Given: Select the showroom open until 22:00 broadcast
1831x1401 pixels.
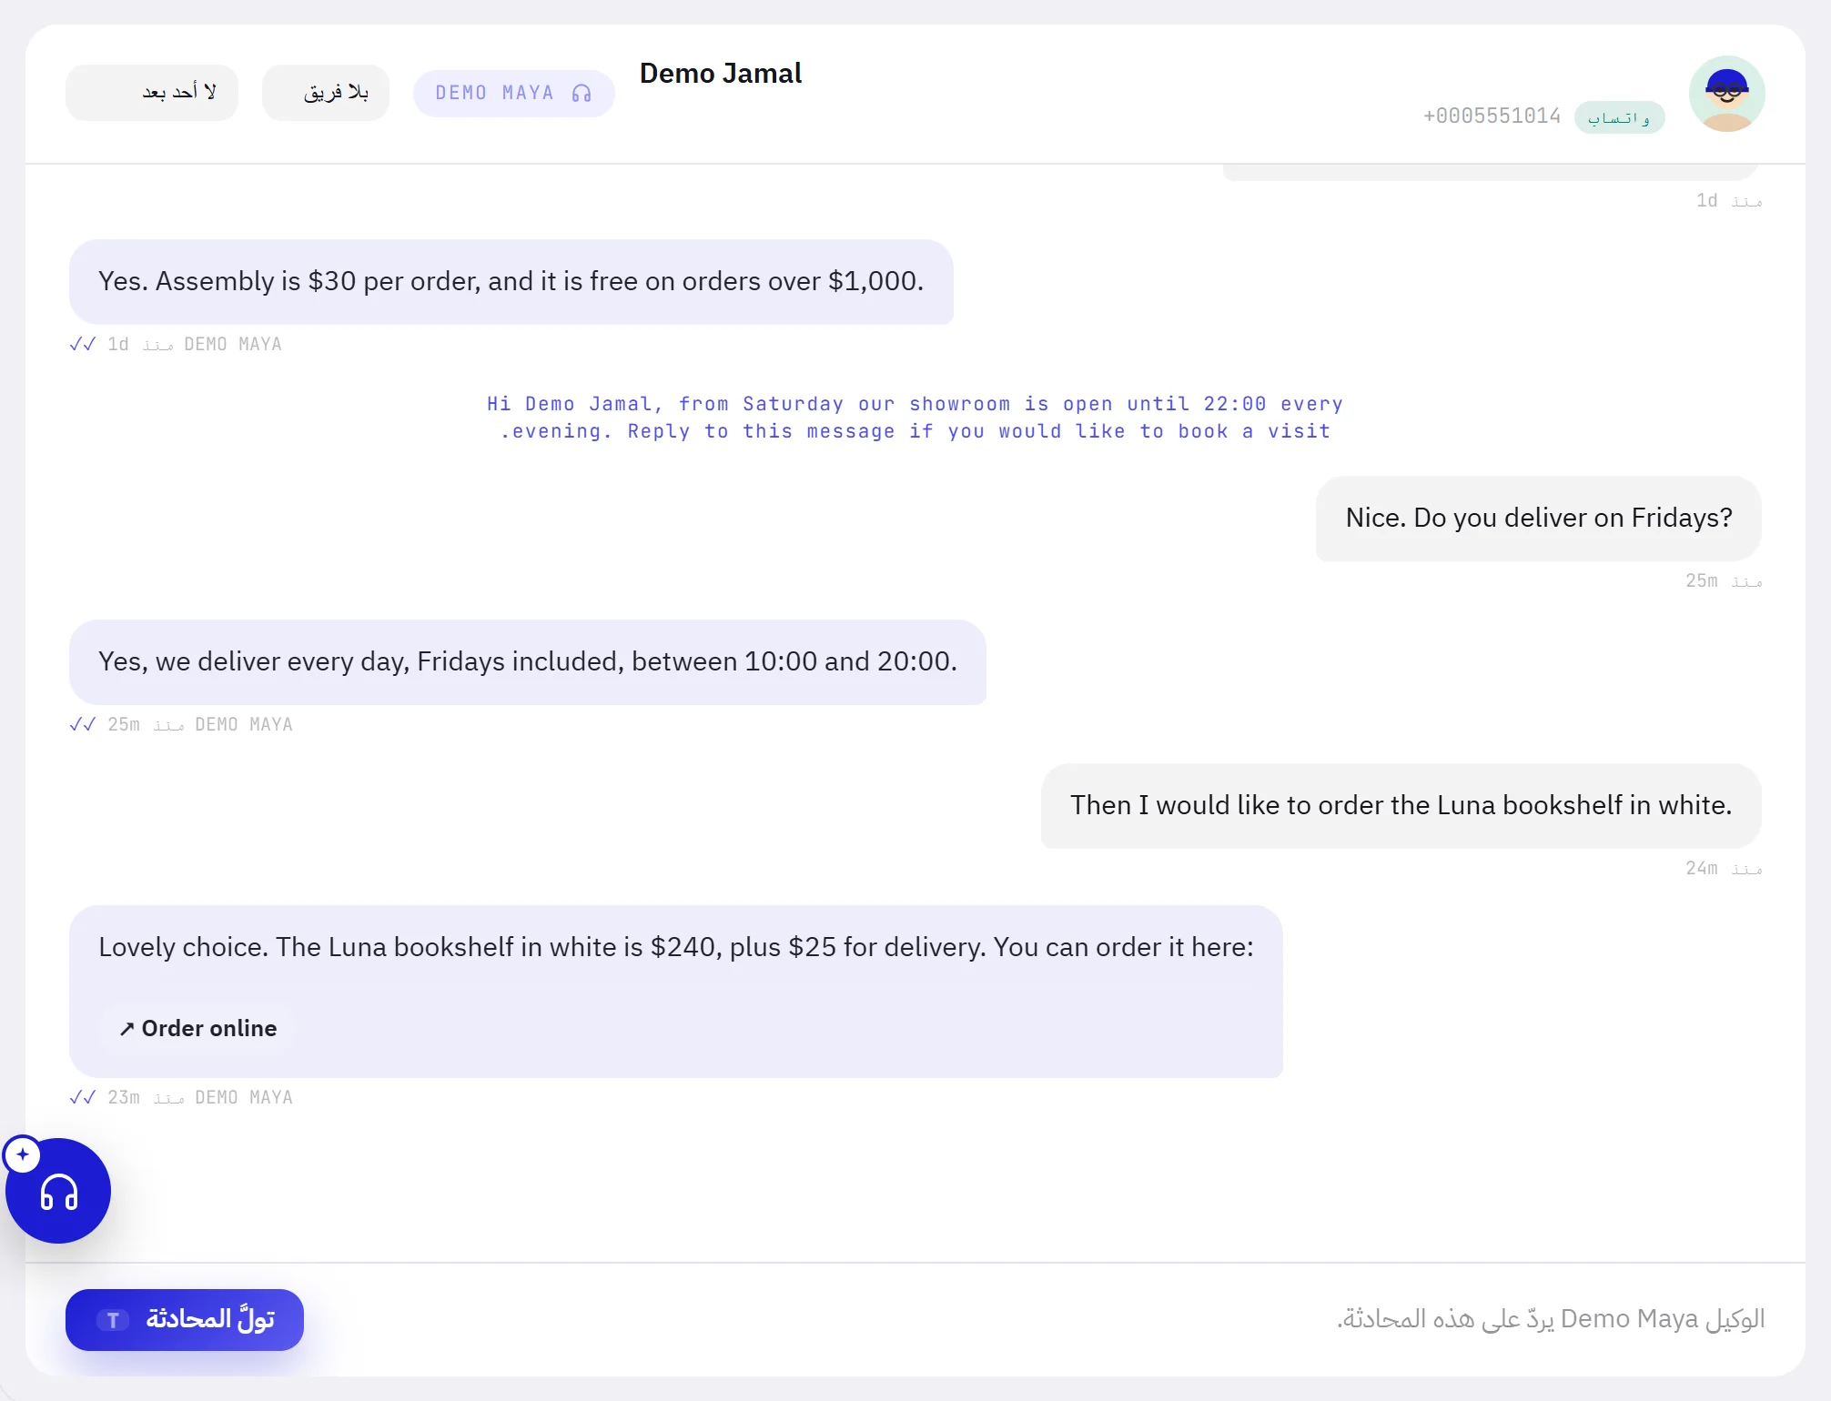Looking at the screenshot, I should [x=915, y=418].
